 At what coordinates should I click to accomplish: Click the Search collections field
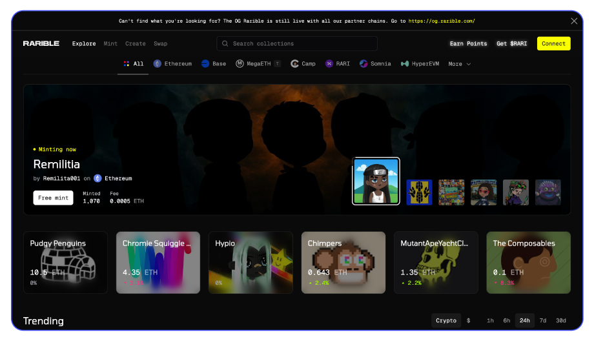297,44
